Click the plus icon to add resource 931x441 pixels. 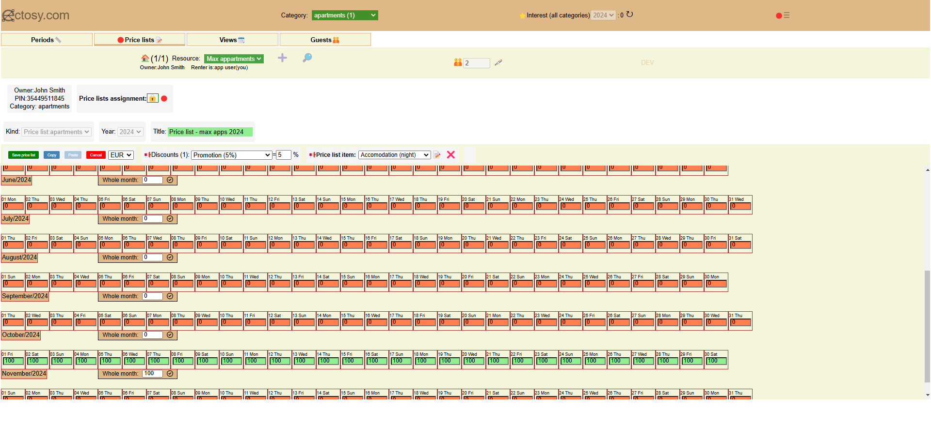tap(282, 58)
